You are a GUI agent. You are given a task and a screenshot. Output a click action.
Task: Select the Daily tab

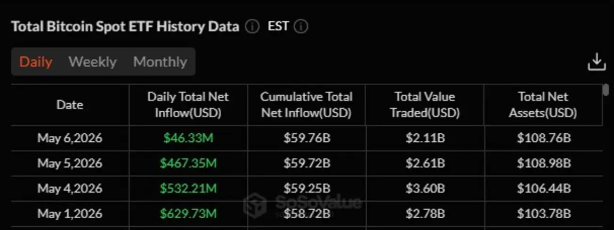(36, 62)
